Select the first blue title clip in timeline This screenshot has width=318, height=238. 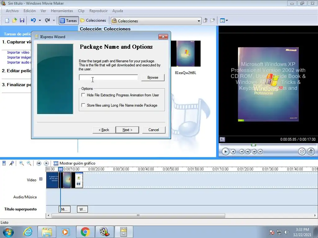(52, 180)
